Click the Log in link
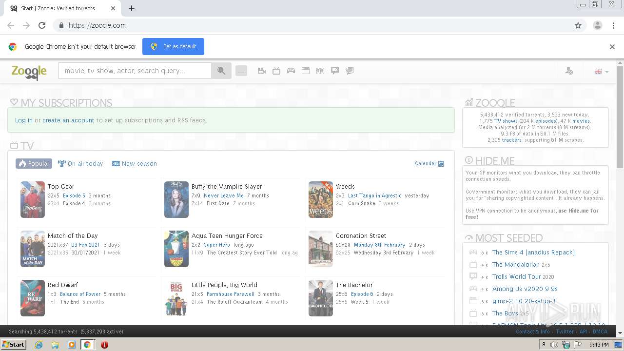This screenshot has width=624, height=351. coord(24,120)
